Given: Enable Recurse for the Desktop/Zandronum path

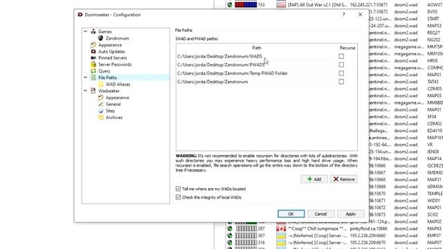Looking at the screenshot, I should (341, 82).
